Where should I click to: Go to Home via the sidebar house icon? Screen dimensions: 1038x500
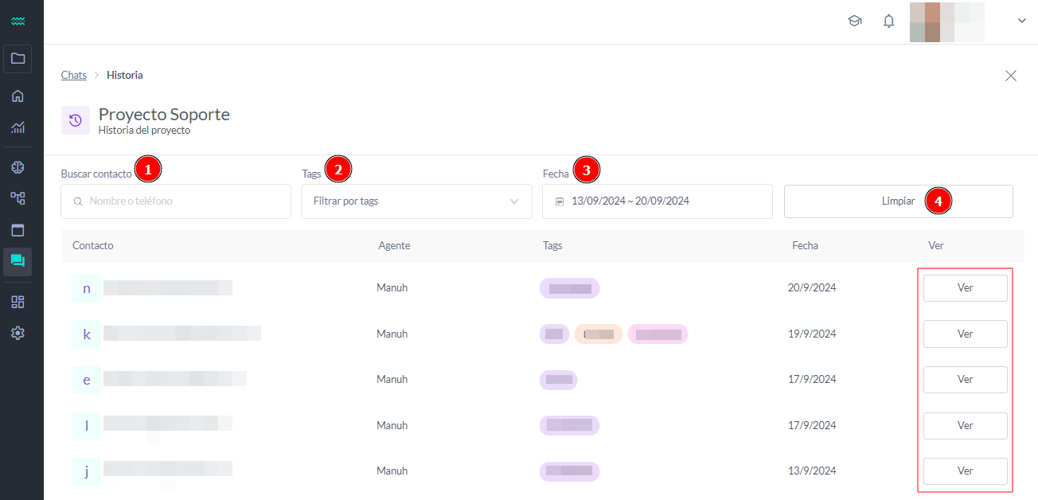click(18, 96)
